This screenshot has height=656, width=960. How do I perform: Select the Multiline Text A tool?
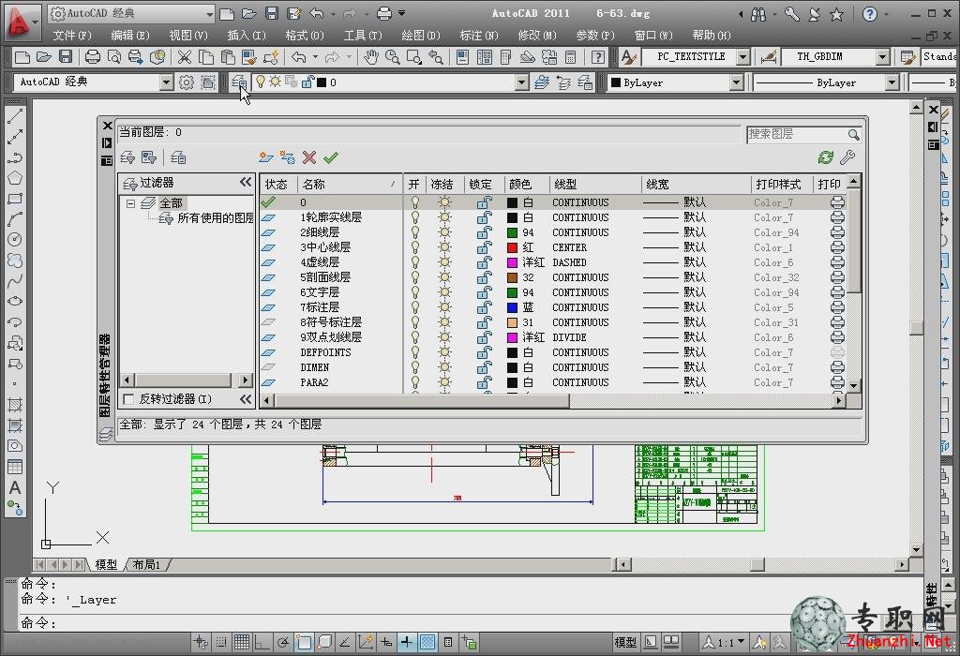(15, 487)
